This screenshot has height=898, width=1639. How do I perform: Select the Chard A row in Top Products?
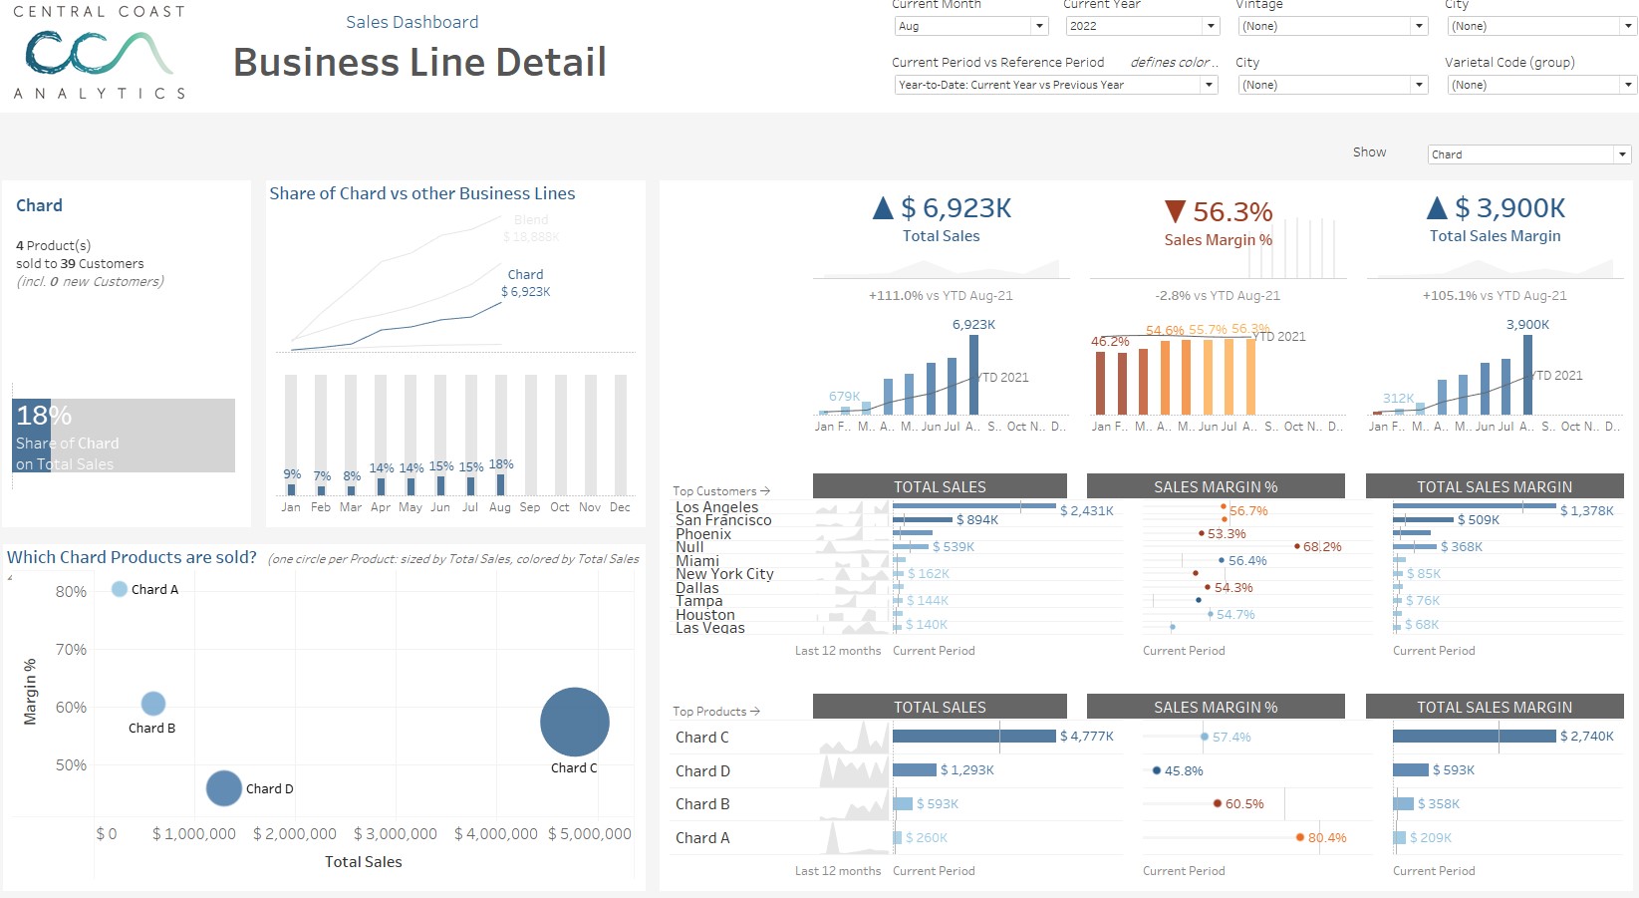[x=702, y=838]
